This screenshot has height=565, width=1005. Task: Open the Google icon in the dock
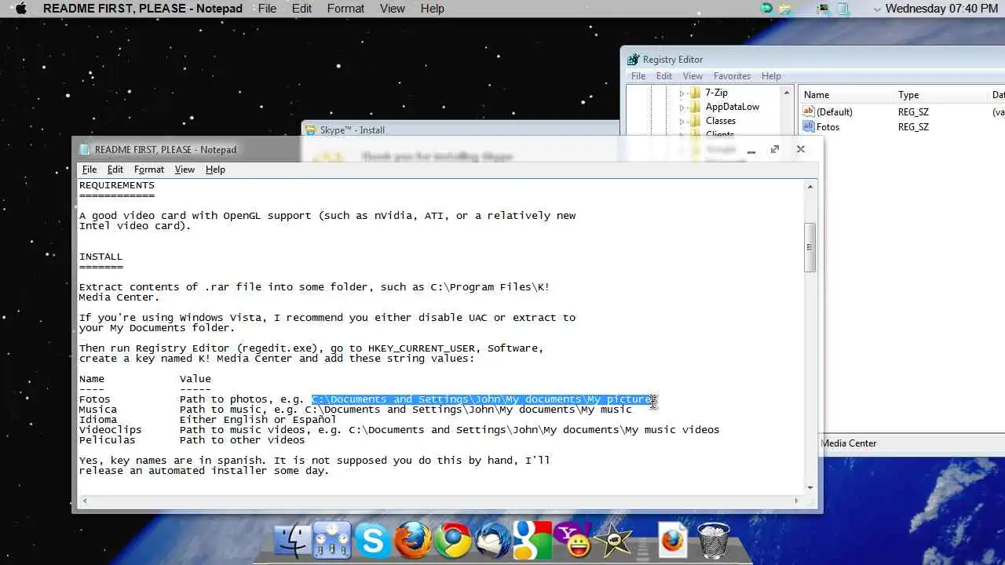532,541
